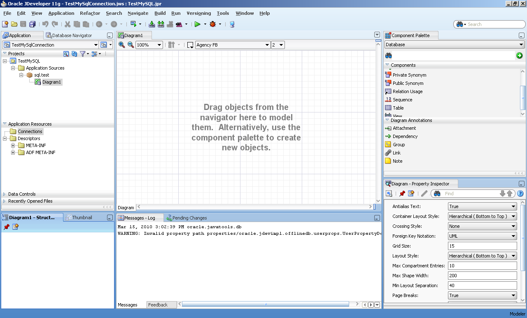Click the Help icon in Property Inspector

(520, 194)
